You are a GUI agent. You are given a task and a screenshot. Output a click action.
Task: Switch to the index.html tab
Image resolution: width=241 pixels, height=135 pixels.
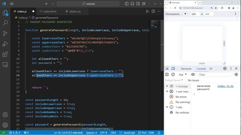tap(50, 11)
